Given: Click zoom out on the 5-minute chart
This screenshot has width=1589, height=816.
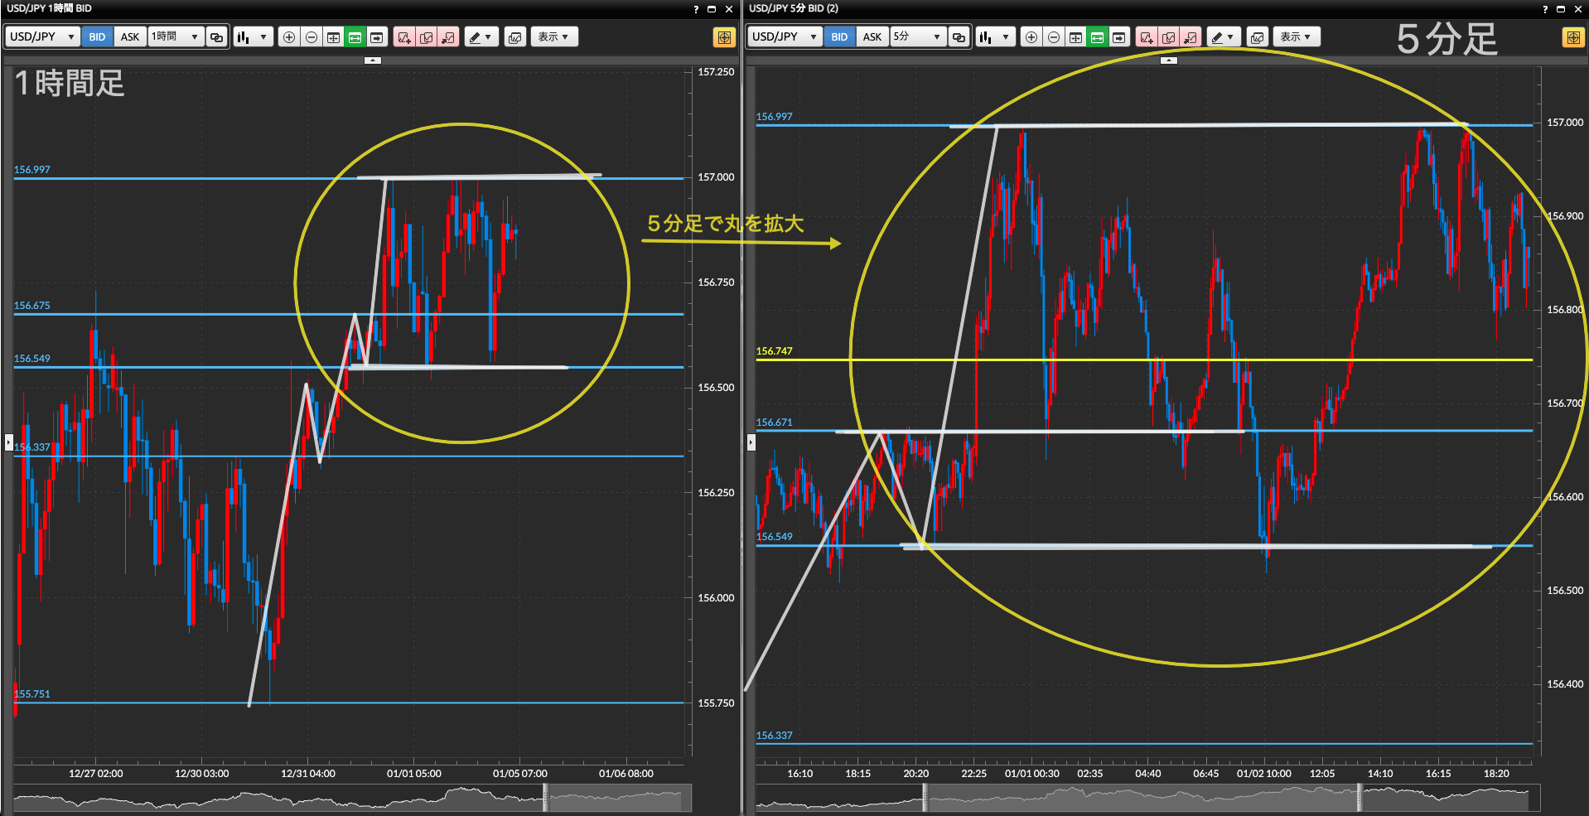Looking at the screenshot, I should tap(1053, 37).
